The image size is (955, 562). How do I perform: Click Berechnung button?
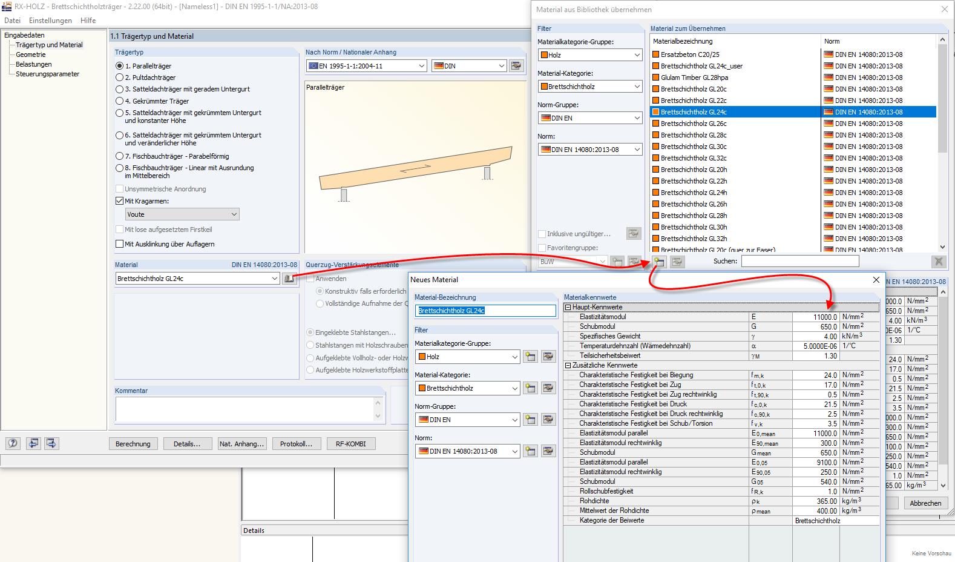pos(133,444)
